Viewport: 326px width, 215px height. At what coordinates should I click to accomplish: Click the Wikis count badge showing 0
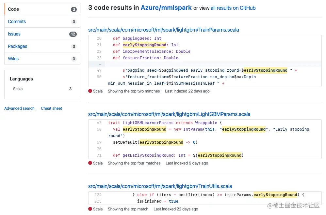click(73, 59)
